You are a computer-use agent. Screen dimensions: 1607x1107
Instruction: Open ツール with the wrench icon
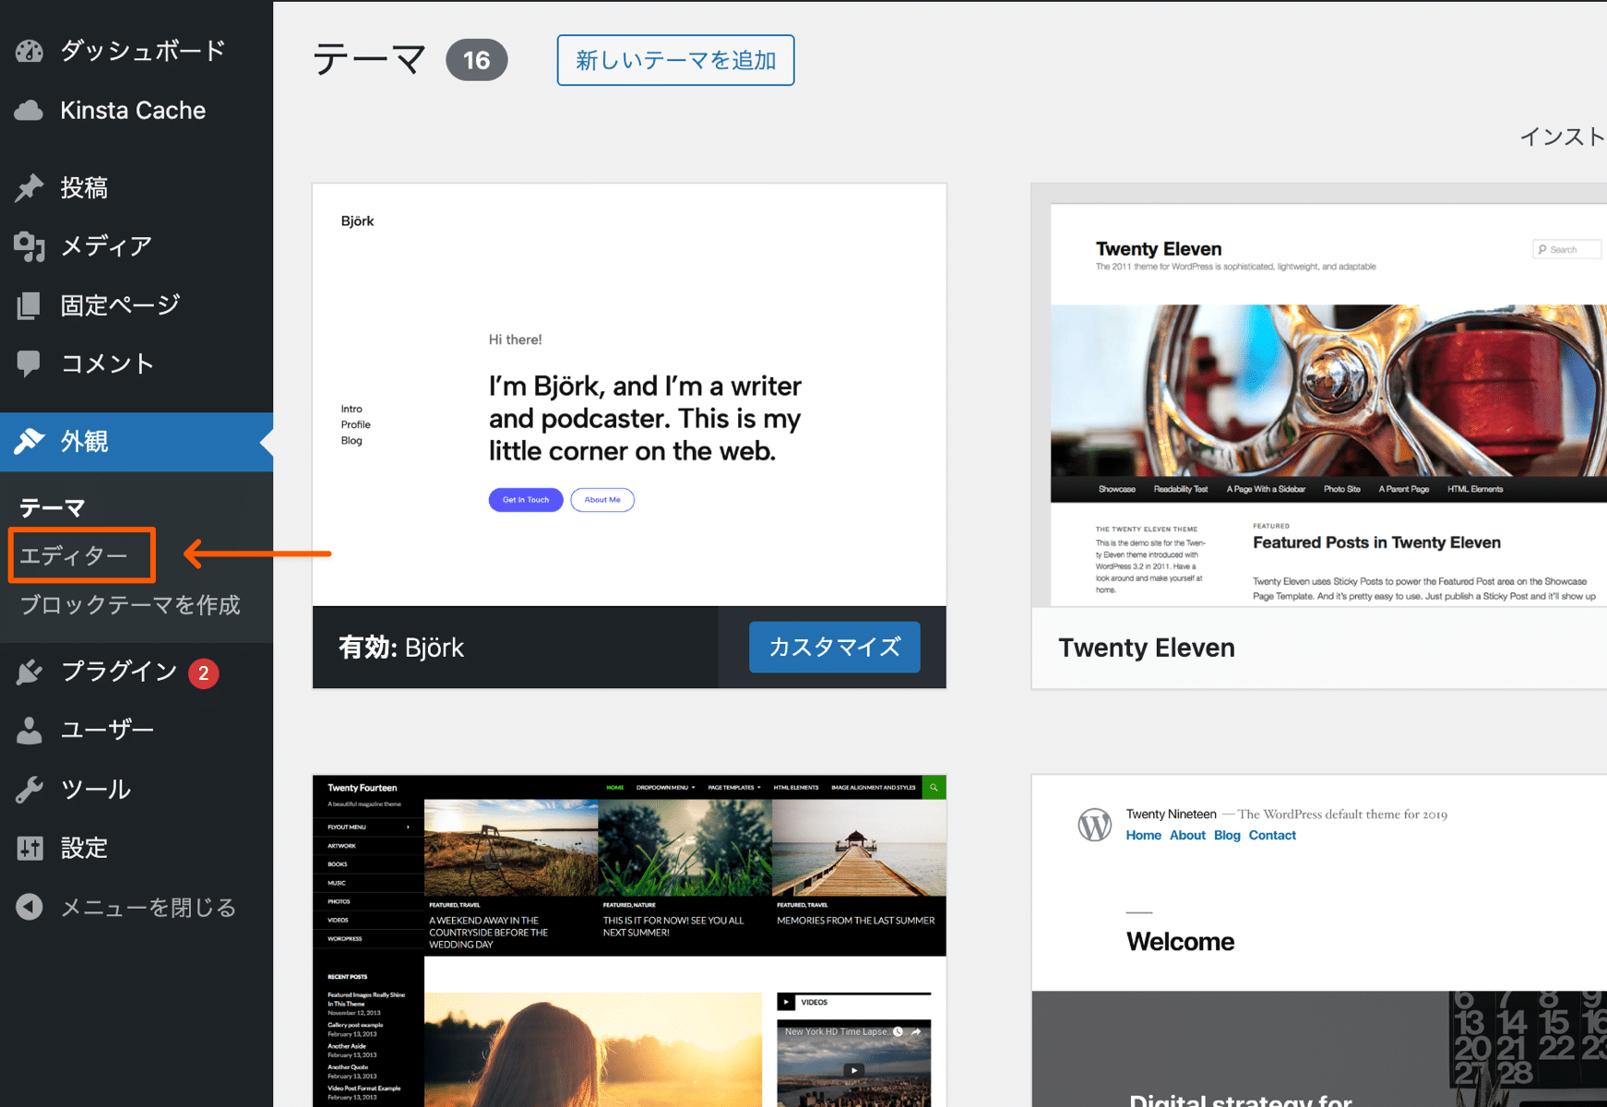coord(30,789)
